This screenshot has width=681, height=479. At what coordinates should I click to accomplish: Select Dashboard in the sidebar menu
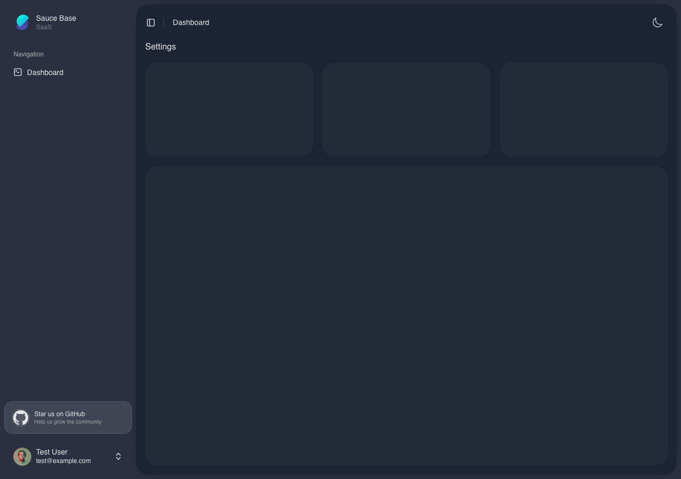tap(45, 72)
